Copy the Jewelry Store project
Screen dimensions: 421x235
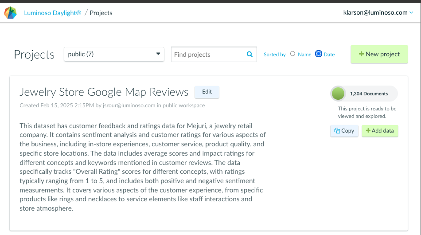(x=344, y=131)
